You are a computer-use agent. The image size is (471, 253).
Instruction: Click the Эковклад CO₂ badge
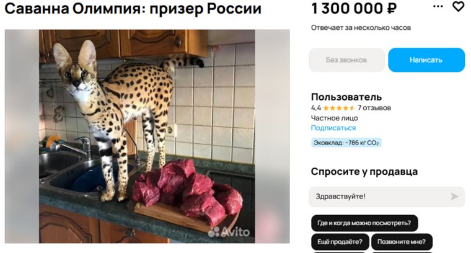pyautogui.click(x=346, y=143)
